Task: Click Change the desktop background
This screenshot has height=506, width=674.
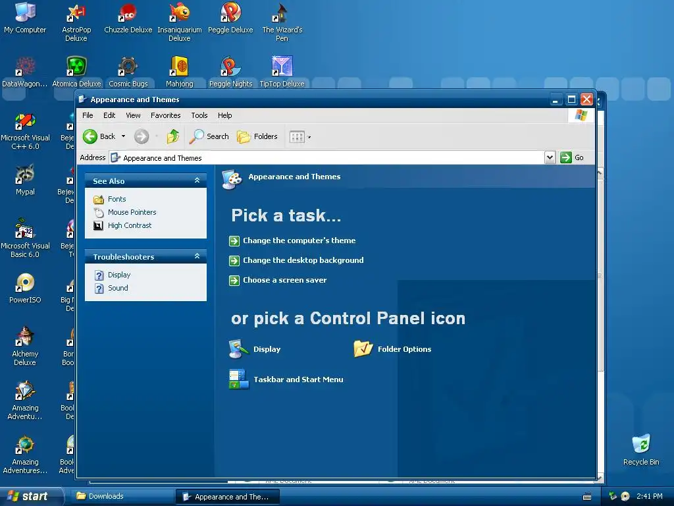Action: pos(303,260)
